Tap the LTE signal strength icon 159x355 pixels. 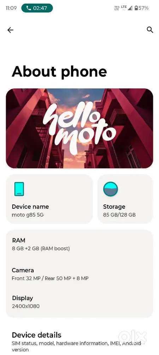127,8
